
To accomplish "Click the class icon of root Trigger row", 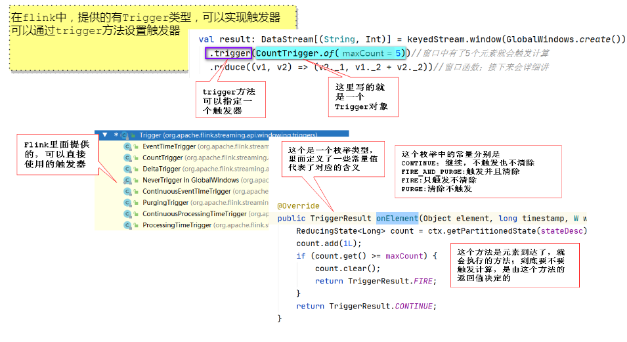I will (124, 135).
